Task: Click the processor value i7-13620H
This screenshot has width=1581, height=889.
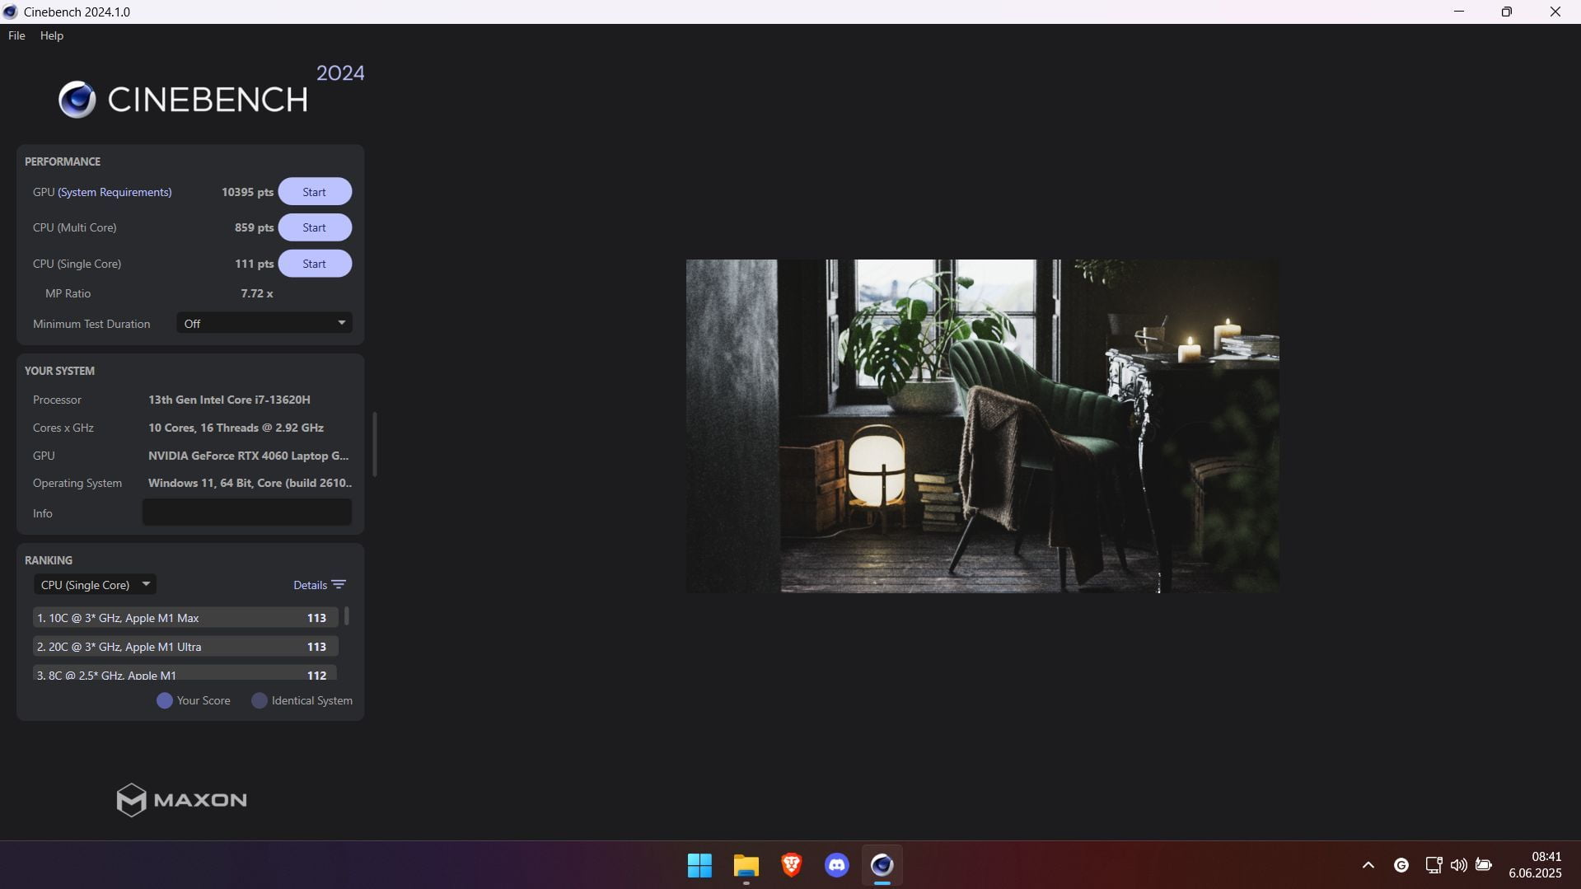Action: [x=229, y=400]
